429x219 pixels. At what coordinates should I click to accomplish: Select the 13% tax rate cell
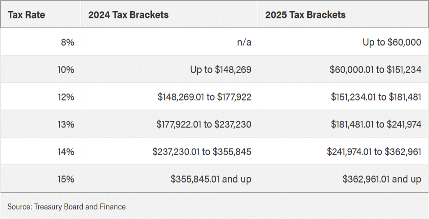(66, 124)
